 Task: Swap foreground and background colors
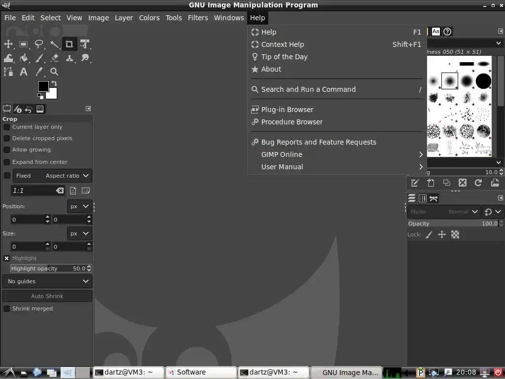pyautogui.click(x=54, y=83)
